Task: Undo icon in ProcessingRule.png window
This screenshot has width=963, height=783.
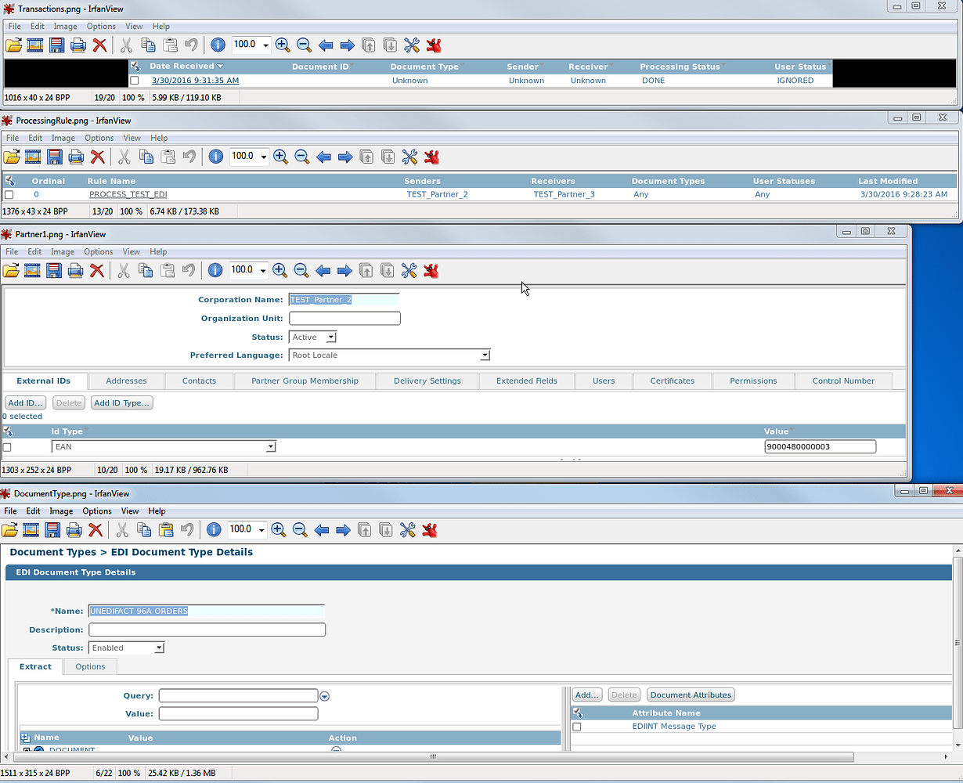Action: coord(189,157)
